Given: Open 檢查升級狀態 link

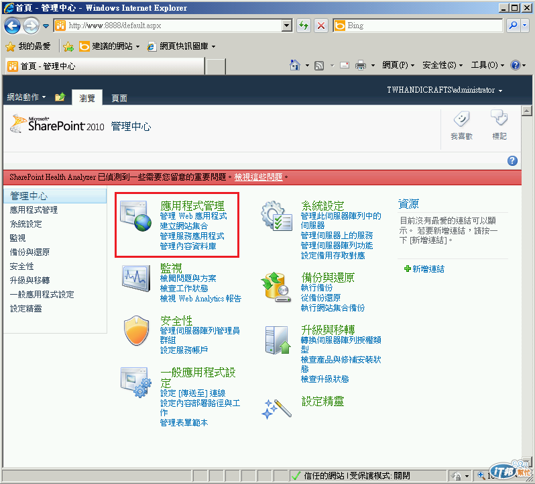Looking at the screenshot, I should click(324, 379).
